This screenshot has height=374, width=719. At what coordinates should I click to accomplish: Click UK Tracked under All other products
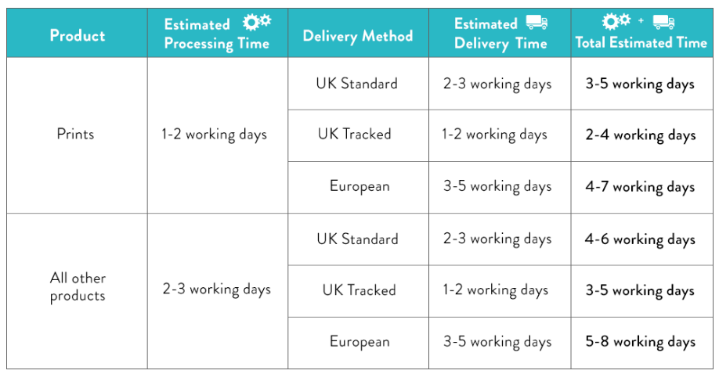point(359,290)
